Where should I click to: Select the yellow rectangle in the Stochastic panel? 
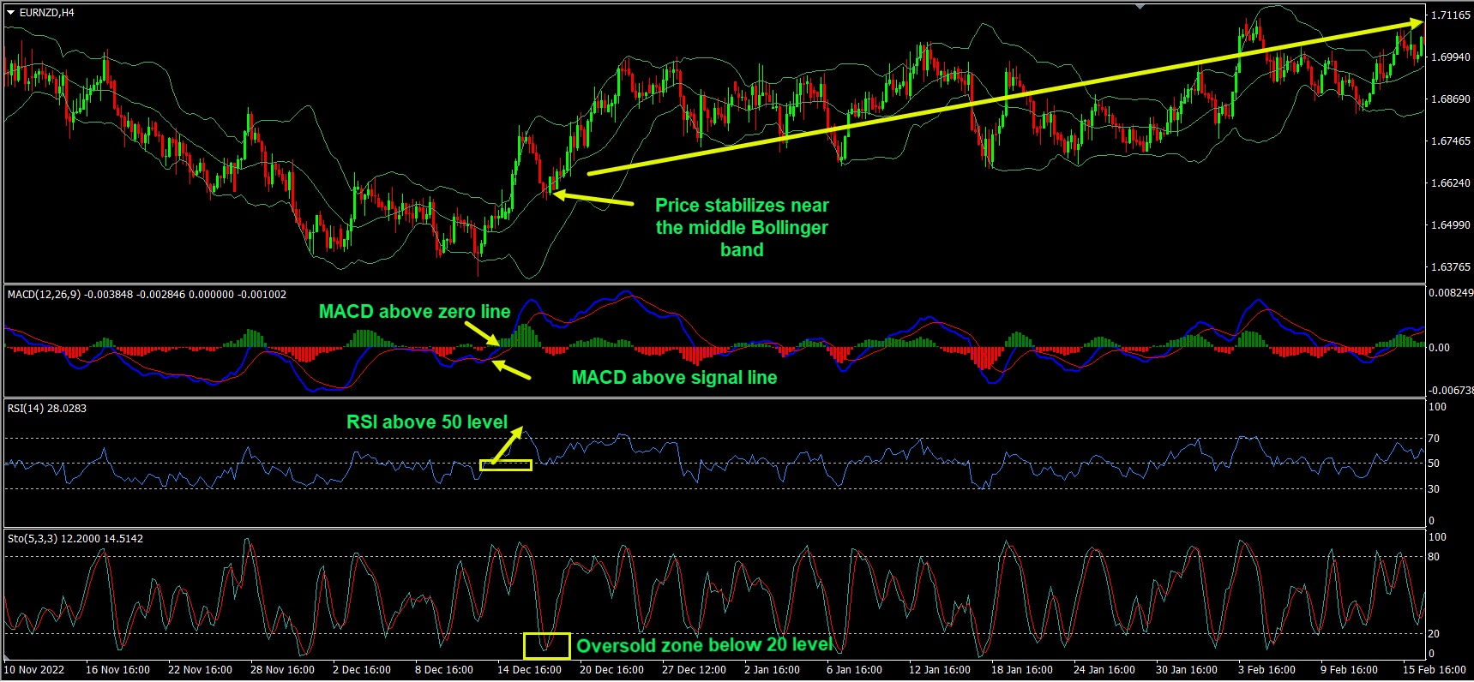tap(546, 645)
